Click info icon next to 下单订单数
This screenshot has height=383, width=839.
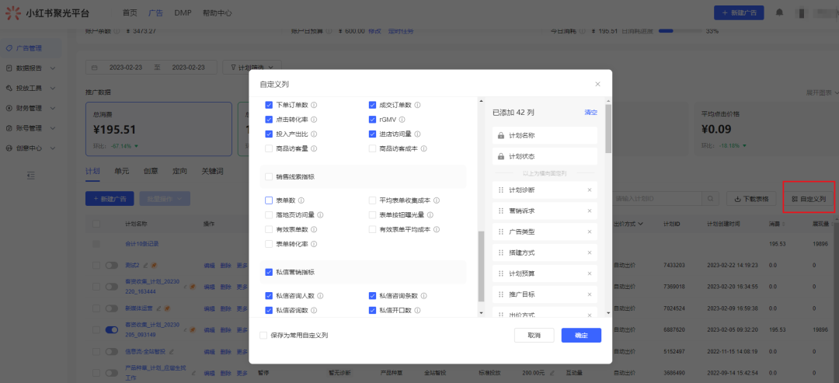coord(314,105)
